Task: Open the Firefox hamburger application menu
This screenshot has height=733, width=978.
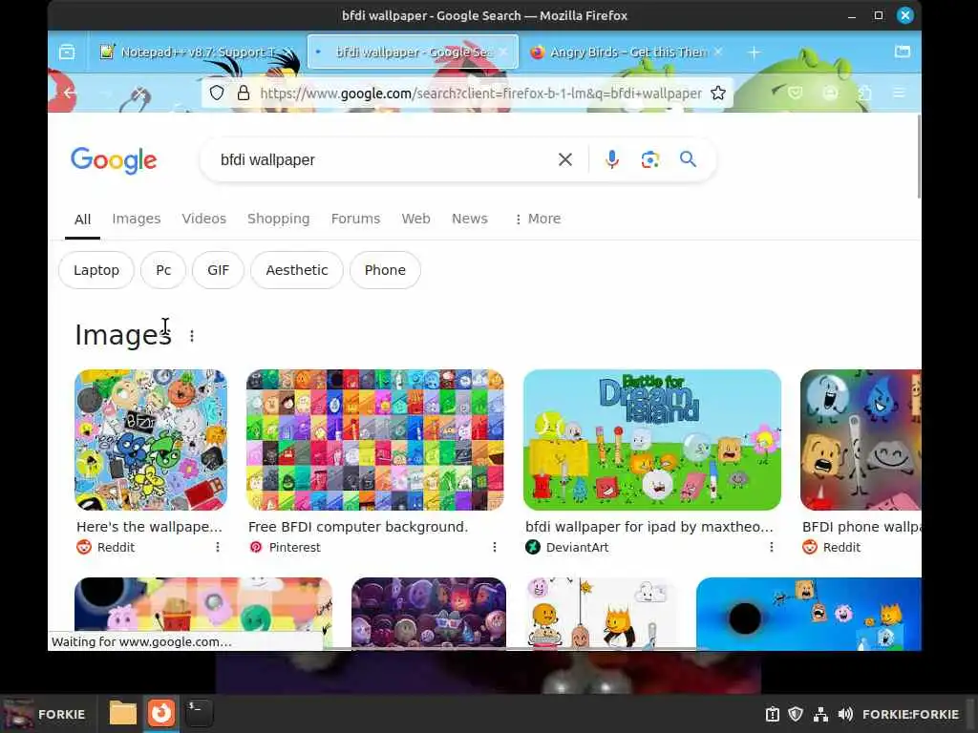Action: coord(899,94)
